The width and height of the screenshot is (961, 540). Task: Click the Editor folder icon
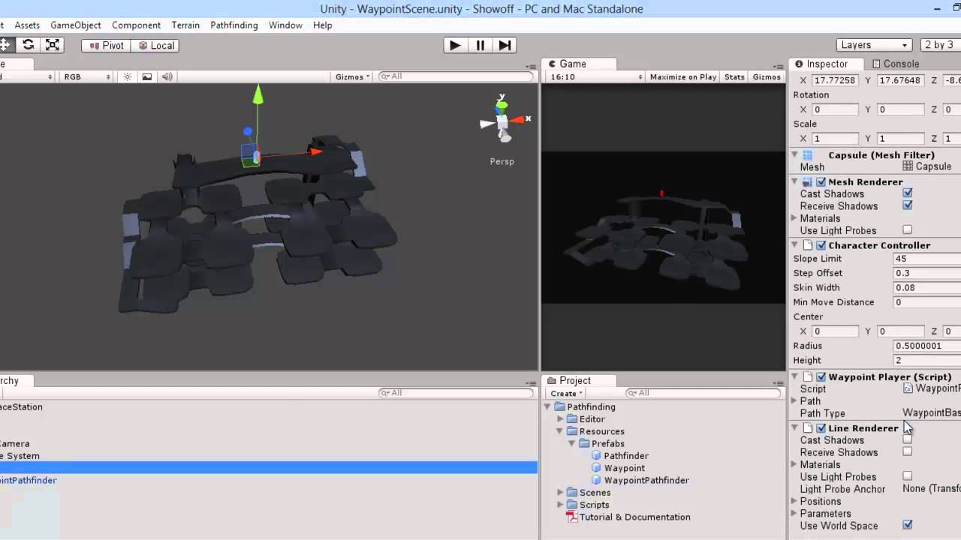pyautogui.click(x=572, y=419)
